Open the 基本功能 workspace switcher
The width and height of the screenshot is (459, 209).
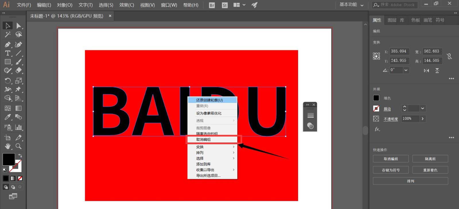tap(351, 5)
